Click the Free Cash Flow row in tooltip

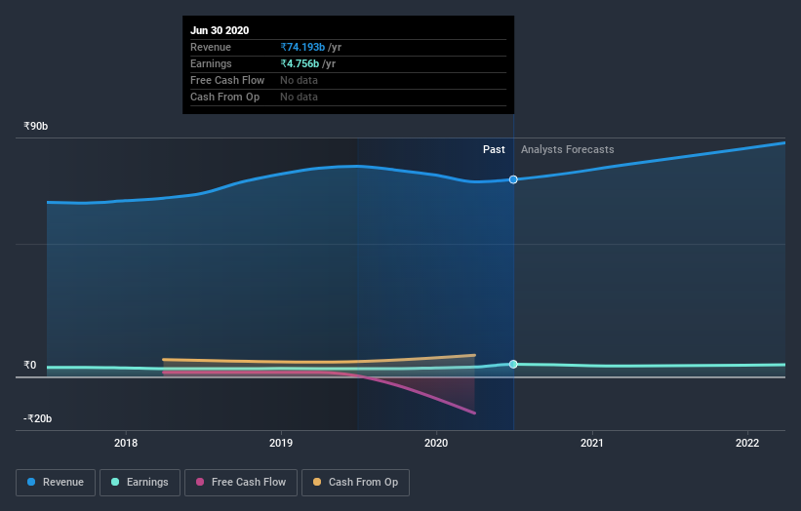tap(348, 81)
